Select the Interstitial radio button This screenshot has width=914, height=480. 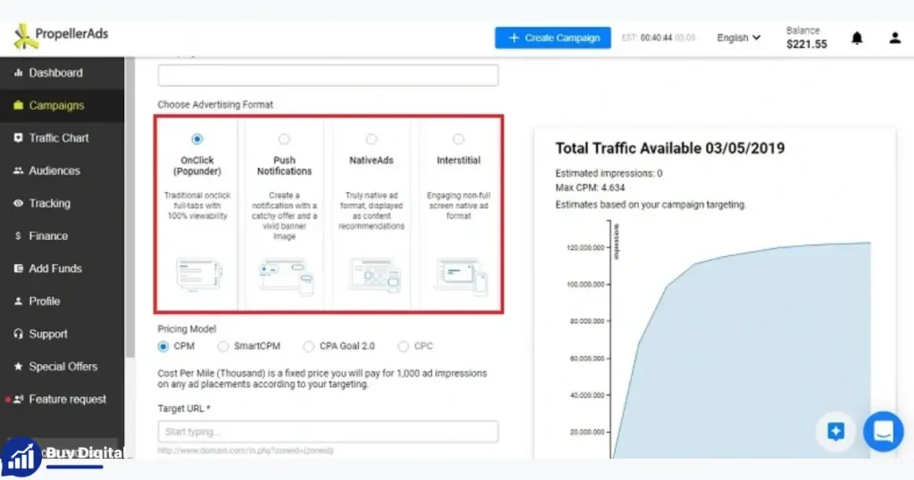pos(458,139)
